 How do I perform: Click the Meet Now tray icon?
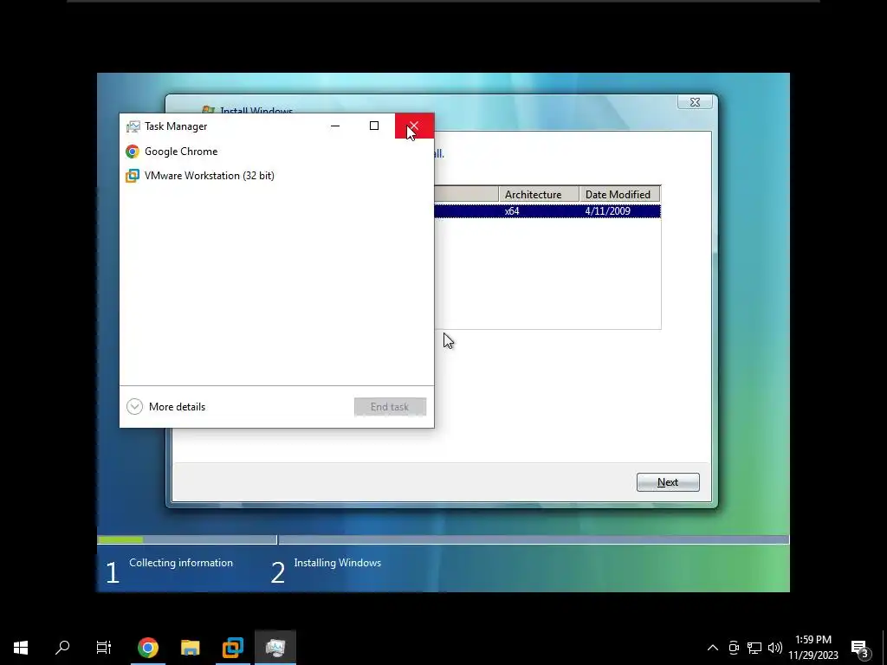(734, 648)
